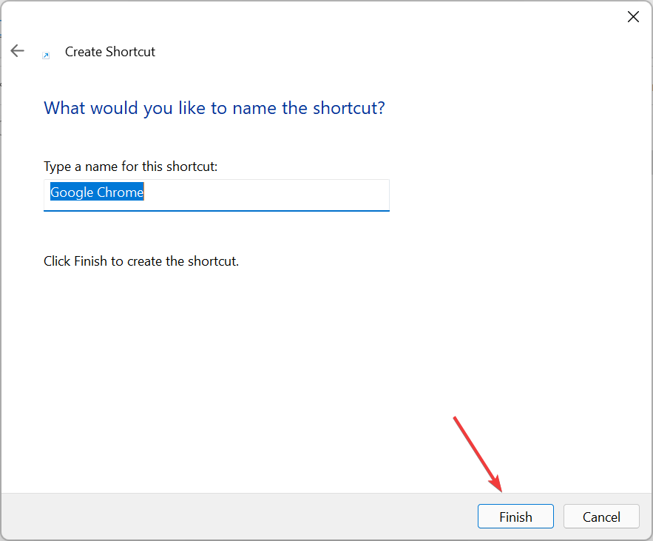The height and width of the screenshot is (541, 653).
Task: Click Finish to create the shortcut
Action: 515,516
